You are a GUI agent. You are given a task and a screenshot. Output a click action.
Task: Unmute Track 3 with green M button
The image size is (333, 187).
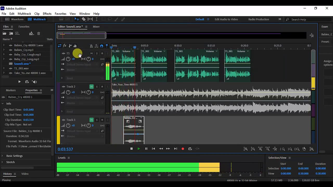click(x=91, y=120)
